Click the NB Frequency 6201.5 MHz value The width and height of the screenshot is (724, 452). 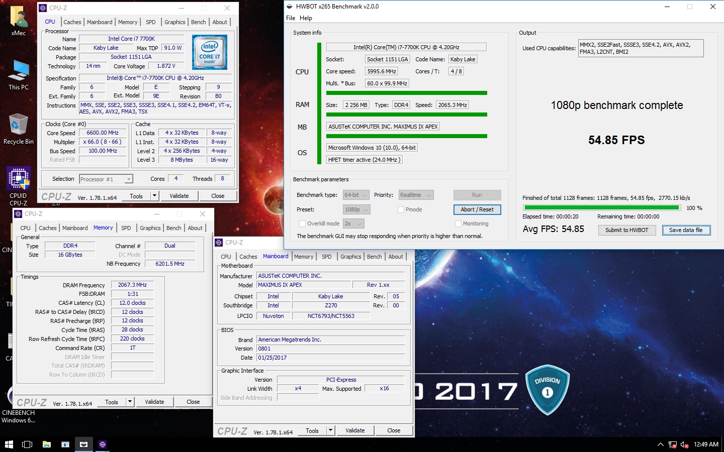click(170, 264)
